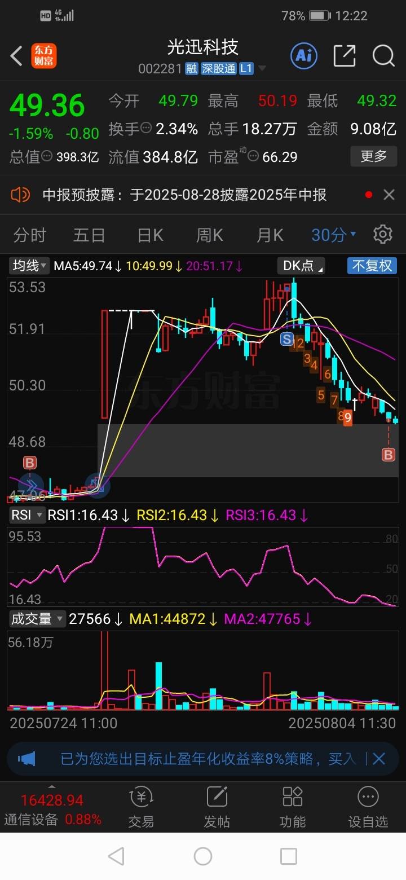Image resolution: width=406 pixels, height=880 pixels.
Task: Tap the 20250804 11:30 date label
Action: pyautogui.click(x=342, y=723)
